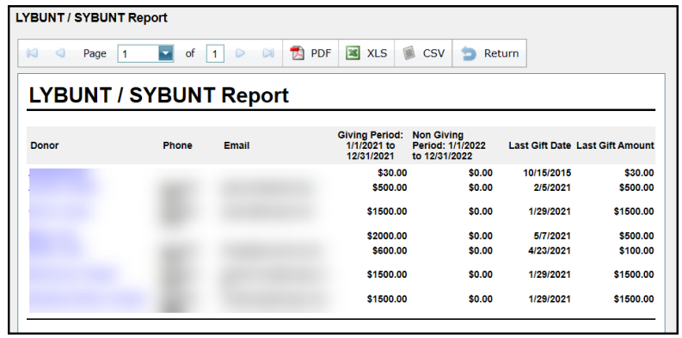
Task: Select the 4/23/2021 last gift date
Action: 550,251
